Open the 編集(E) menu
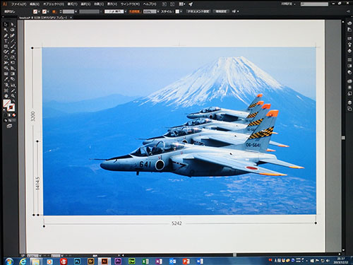 [x=35, y=4]
